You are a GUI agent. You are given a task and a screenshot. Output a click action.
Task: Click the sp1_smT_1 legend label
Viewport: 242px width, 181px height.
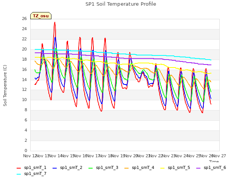point(35,167)
